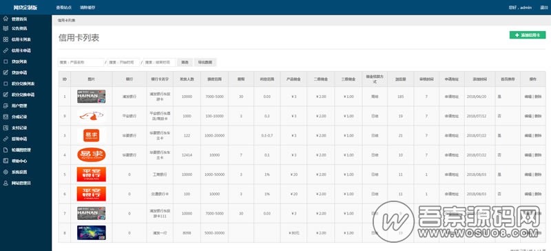Click the 首页推荐 column header
The width and height of the screenshot is (551, 251).
508,79
